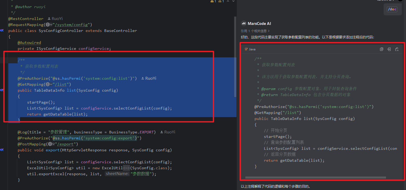Click MarsCode gutter icon beside SysConfigController class
The height and width of the screenshot is (190, 406).
[x=2, y=31]
